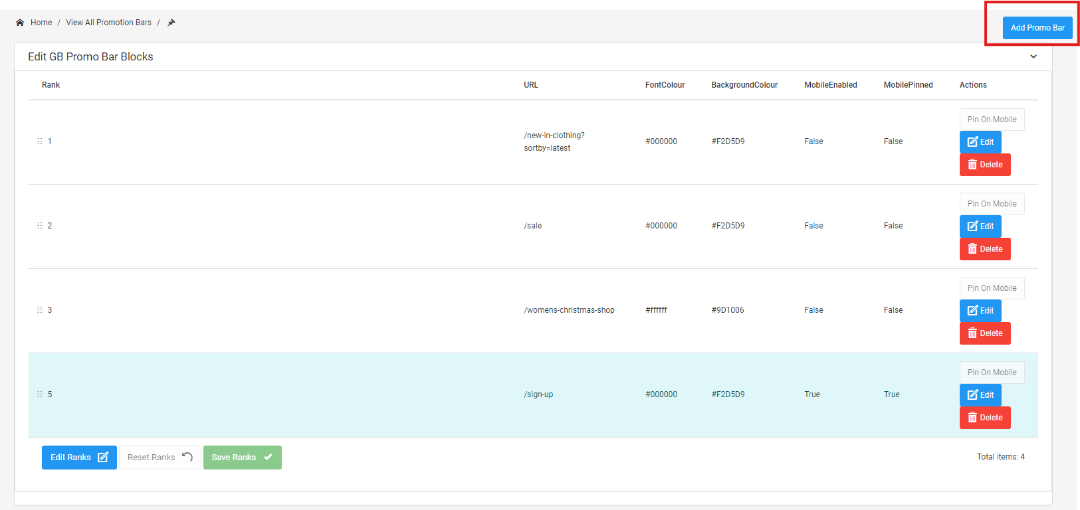Click the MobilePinned column header
Image resolution: width=1080 pixels, height=510 pixels.
[x=909, y=85]
